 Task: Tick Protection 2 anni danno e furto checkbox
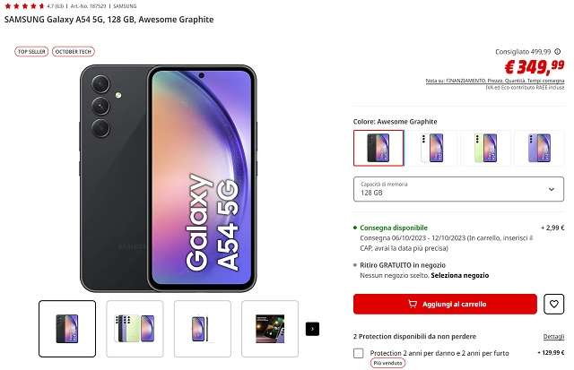pyautogui.click(x=359, y=353)
